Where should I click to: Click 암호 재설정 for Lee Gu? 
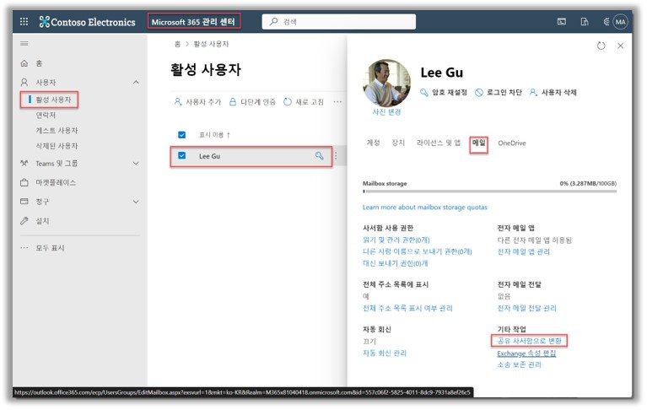click(x=443, y=93)
